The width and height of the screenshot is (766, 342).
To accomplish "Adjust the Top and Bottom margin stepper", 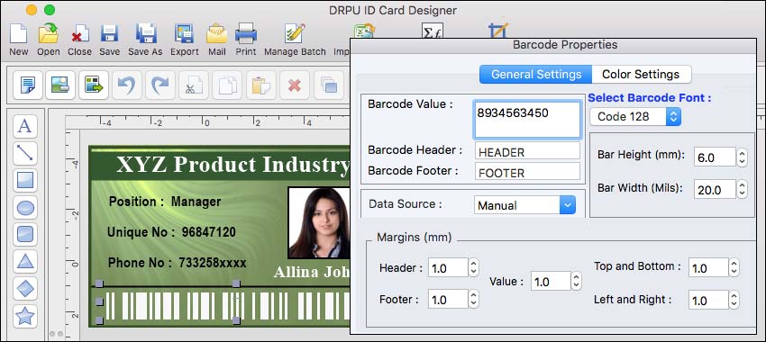I will point(734,268).
